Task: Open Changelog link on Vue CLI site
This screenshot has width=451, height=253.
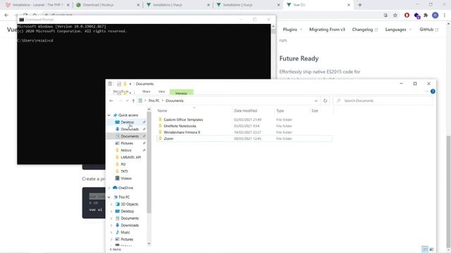Action: [x=365, y=30]
